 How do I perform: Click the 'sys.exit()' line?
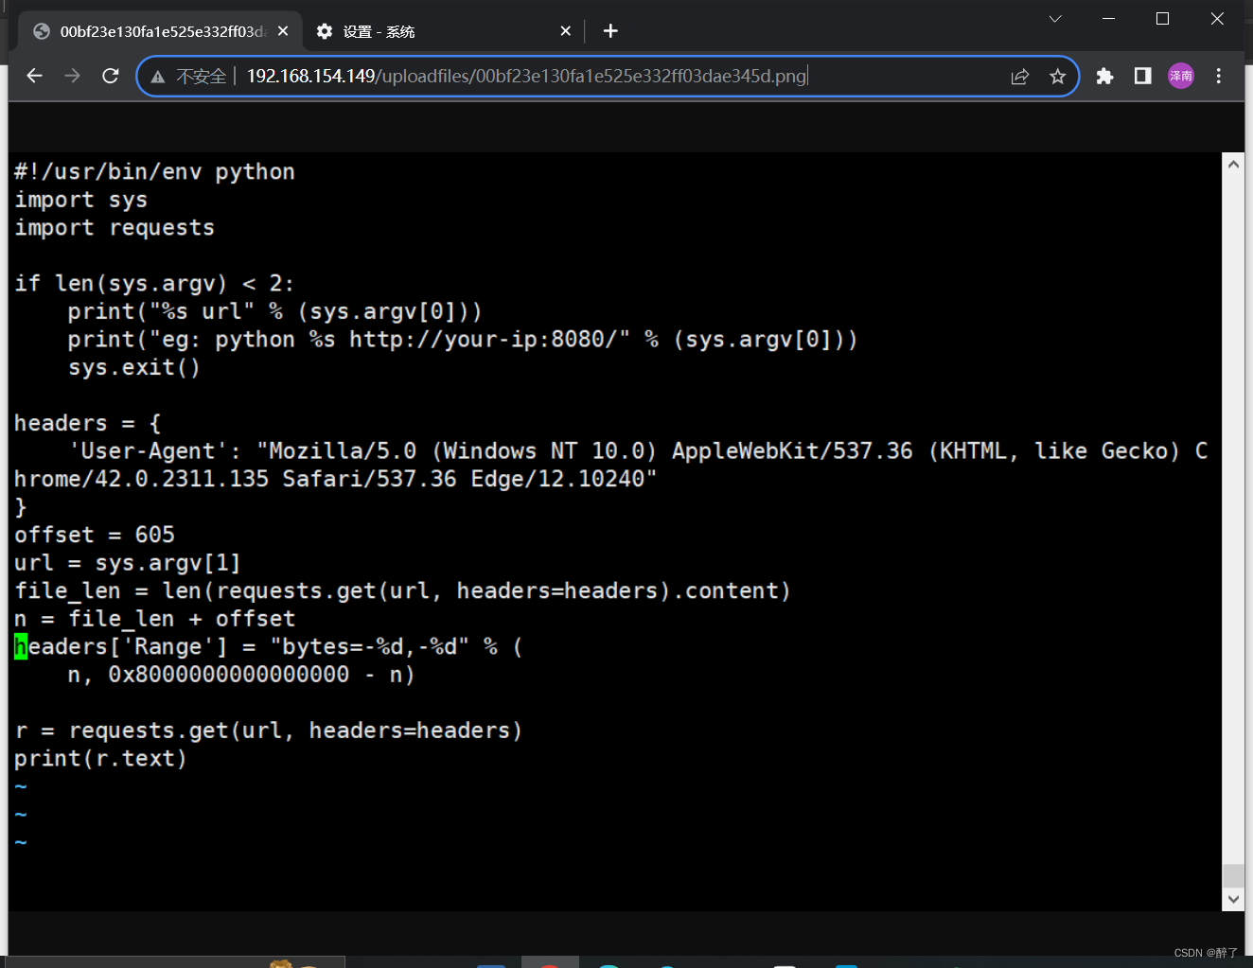(x=134, y=367)
